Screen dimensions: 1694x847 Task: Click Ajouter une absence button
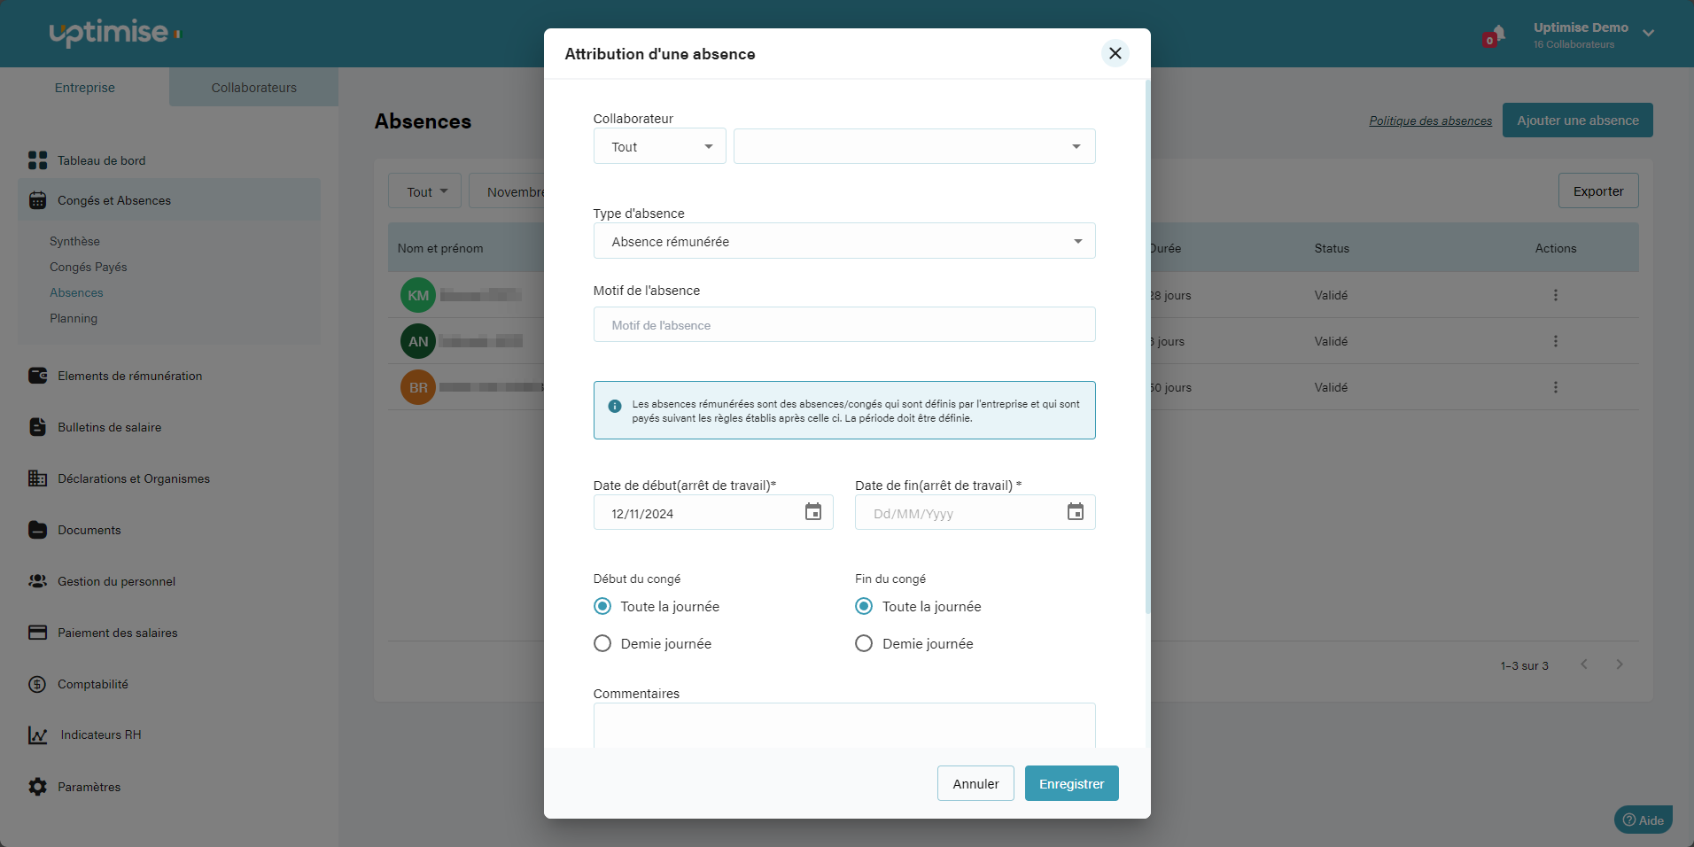coord(1578,120)
